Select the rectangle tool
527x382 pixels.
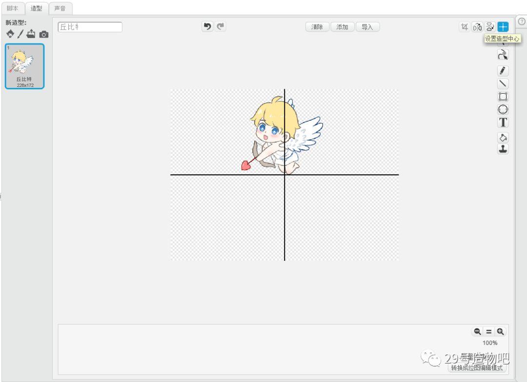click(503, 97)
